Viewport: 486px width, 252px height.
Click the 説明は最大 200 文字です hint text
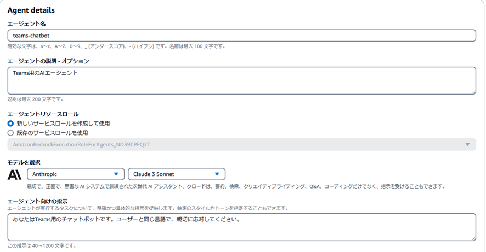[35, 99]
